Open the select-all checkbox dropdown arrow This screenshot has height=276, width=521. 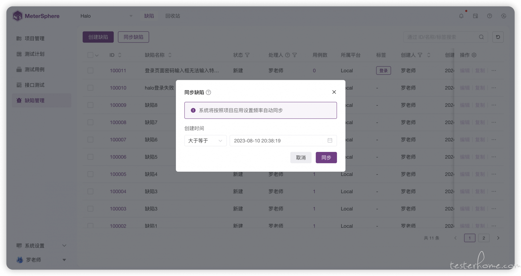[97, 55]
